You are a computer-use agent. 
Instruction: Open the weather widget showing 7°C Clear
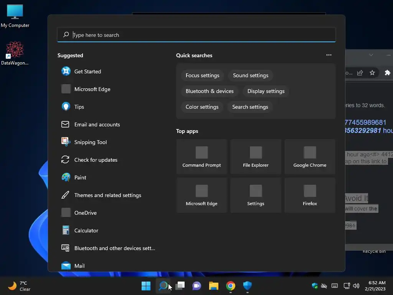pyautogui.click(x=19, y=286)
